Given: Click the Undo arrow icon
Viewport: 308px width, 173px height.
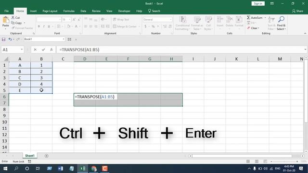Looking at the screenshot, I should pos(10,39).
